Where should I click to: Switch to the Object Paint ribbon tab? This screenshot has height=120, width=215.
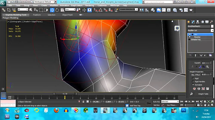pos(67,15)
